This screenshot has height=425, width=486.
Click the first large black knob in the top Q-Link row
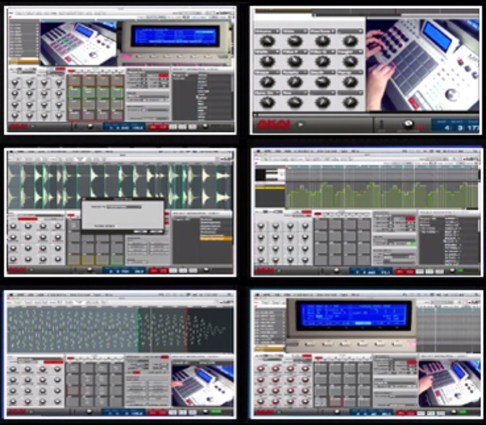[x=267, y=41]
